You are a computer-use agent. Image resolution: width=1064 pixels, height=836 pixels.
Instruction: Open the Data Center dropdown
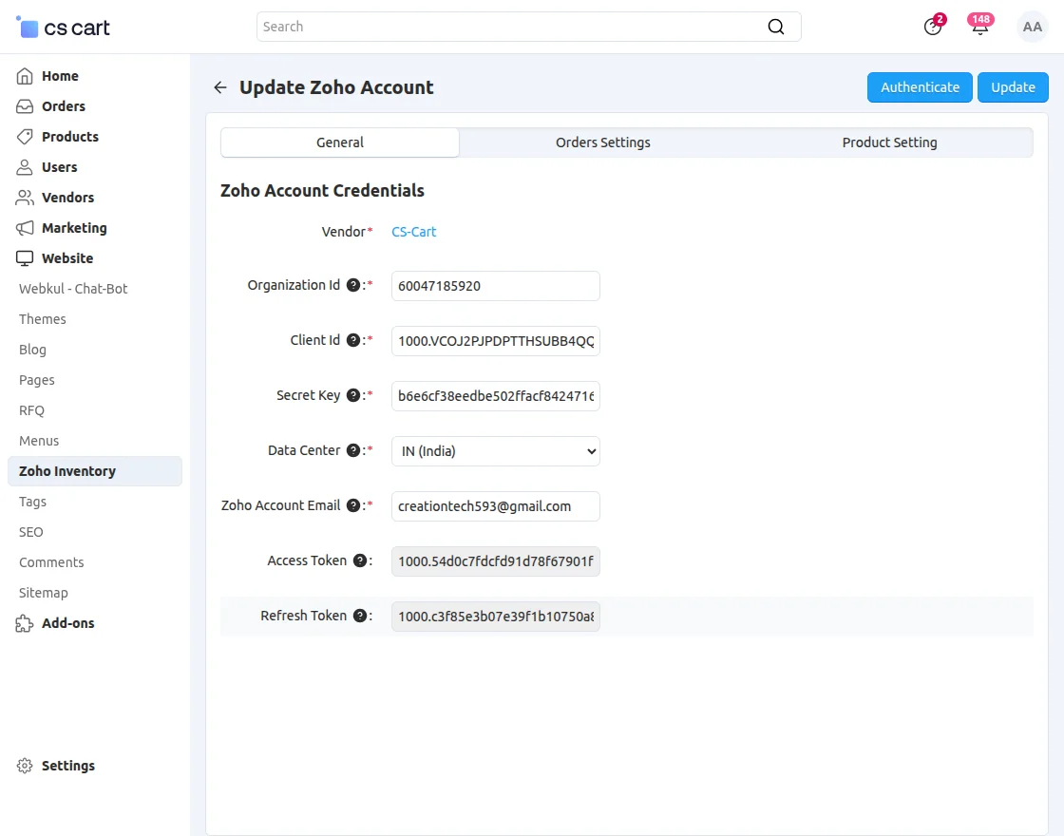pyautogui.click(x=494, y=450)
